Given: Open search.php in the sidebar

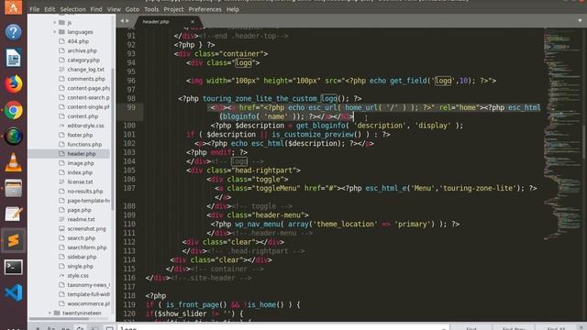Looking at the screenshot, I should click(82, 238).
